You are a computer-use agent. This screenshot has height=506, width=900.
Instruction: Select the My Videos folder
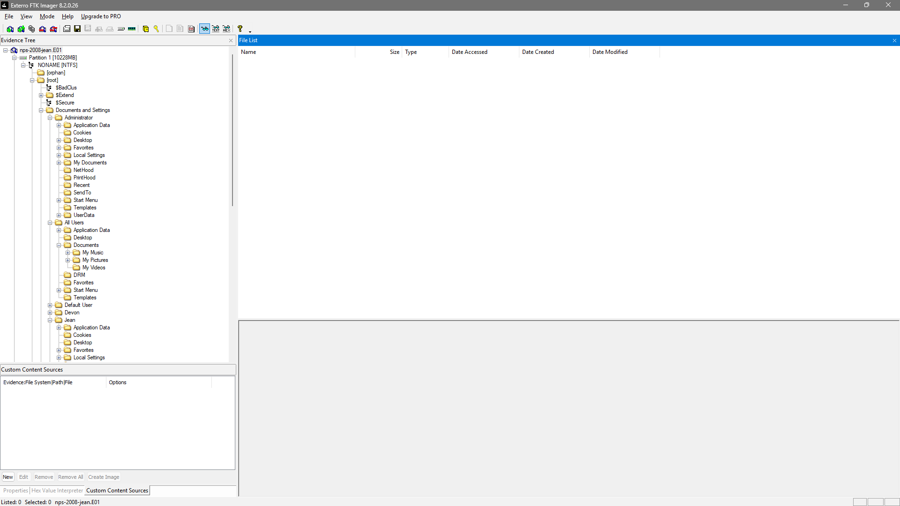coord(94,268)
